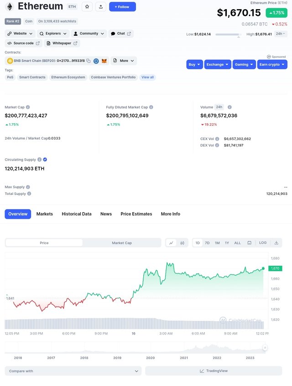Click the Ethereum diamond logo icon
Viewport: 292px width, 386px height.
[10, 7]
